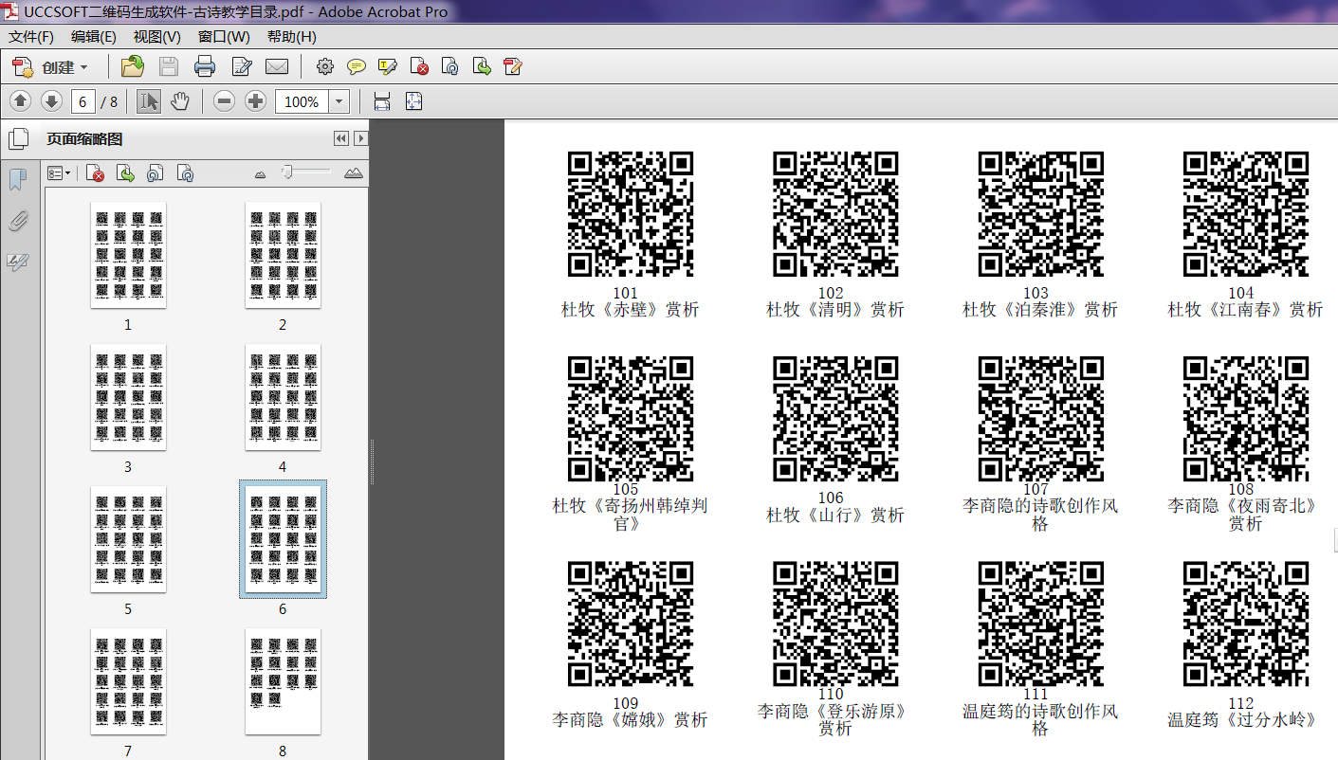Click top toolbar Delete pages icon
This screenshot has height=760, width=1338.
pyautogui.click(x=419, y=66)
